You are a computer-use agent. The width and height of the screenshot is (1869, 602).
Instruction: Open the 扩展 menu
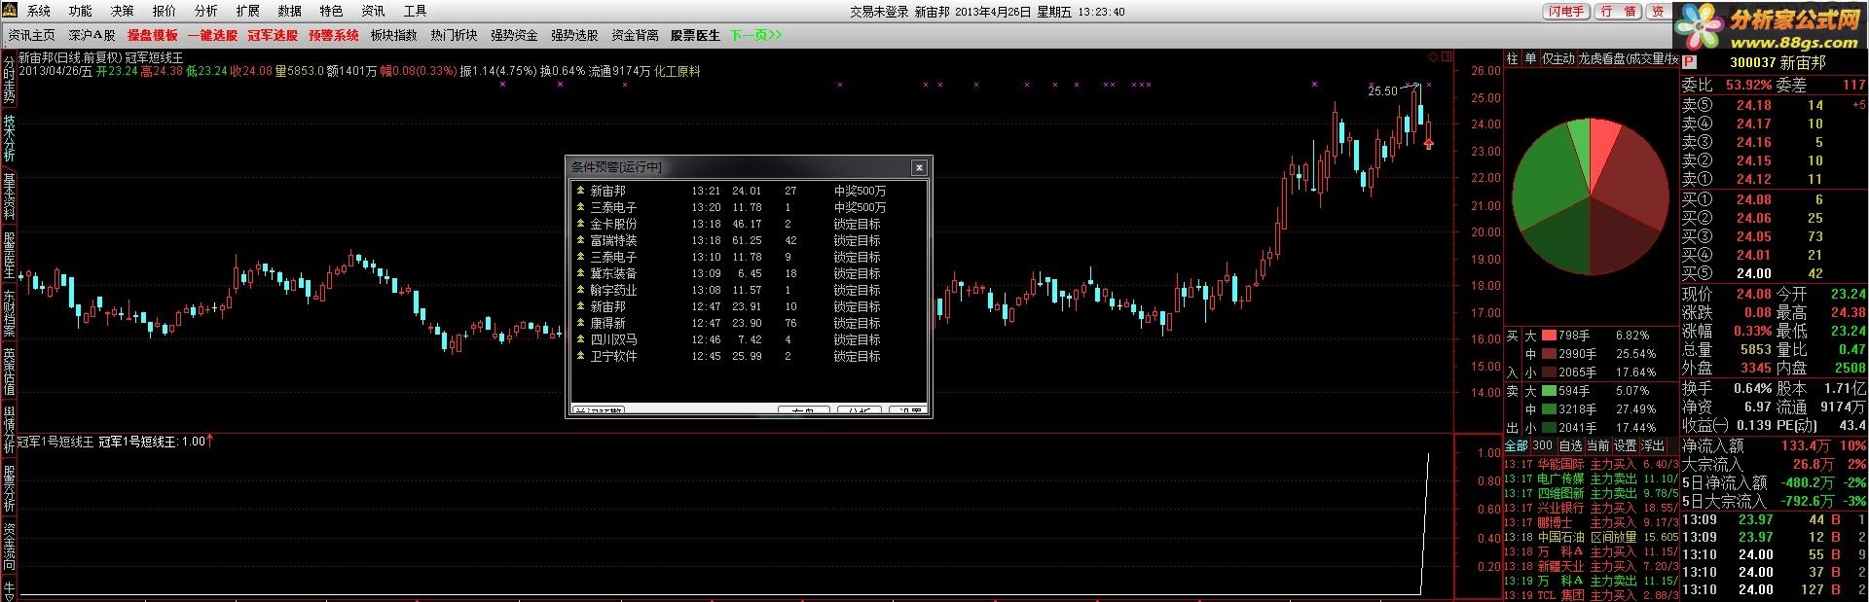pyautogui.click(x=248, y=12)
